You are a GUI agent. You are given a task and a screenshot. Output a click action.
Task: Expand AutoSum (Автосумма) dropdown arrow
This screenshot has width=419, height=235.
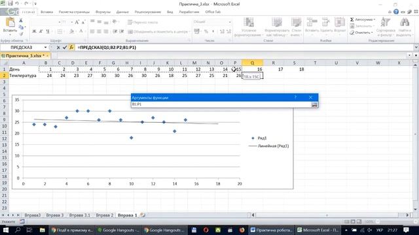coord(374,20)
